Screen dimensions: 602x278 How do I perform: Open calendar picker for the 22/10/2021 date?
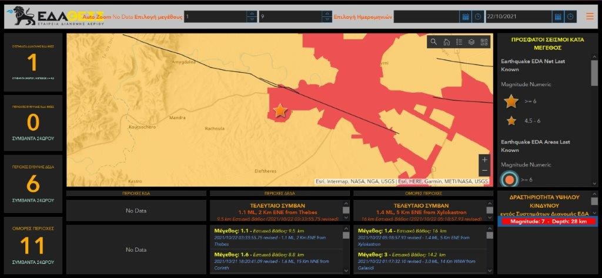point(557,16)
